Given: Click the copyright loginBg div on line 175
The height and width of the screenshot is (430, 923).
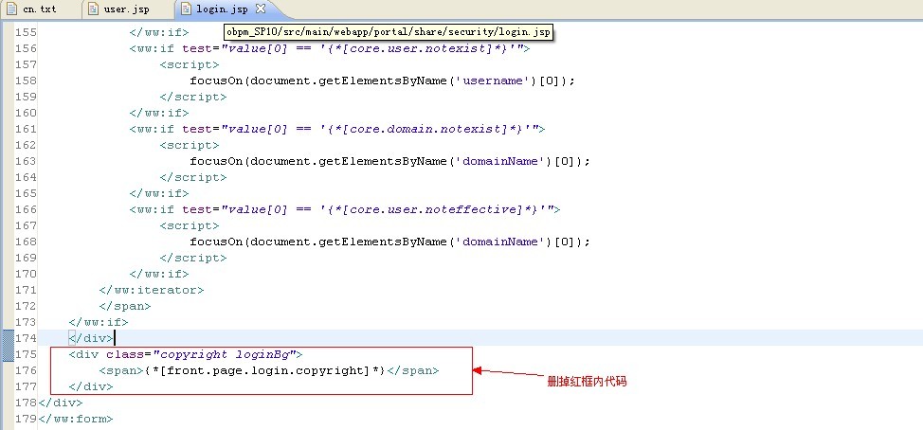Looking at the screenshot, I should (x=186, y=355).
